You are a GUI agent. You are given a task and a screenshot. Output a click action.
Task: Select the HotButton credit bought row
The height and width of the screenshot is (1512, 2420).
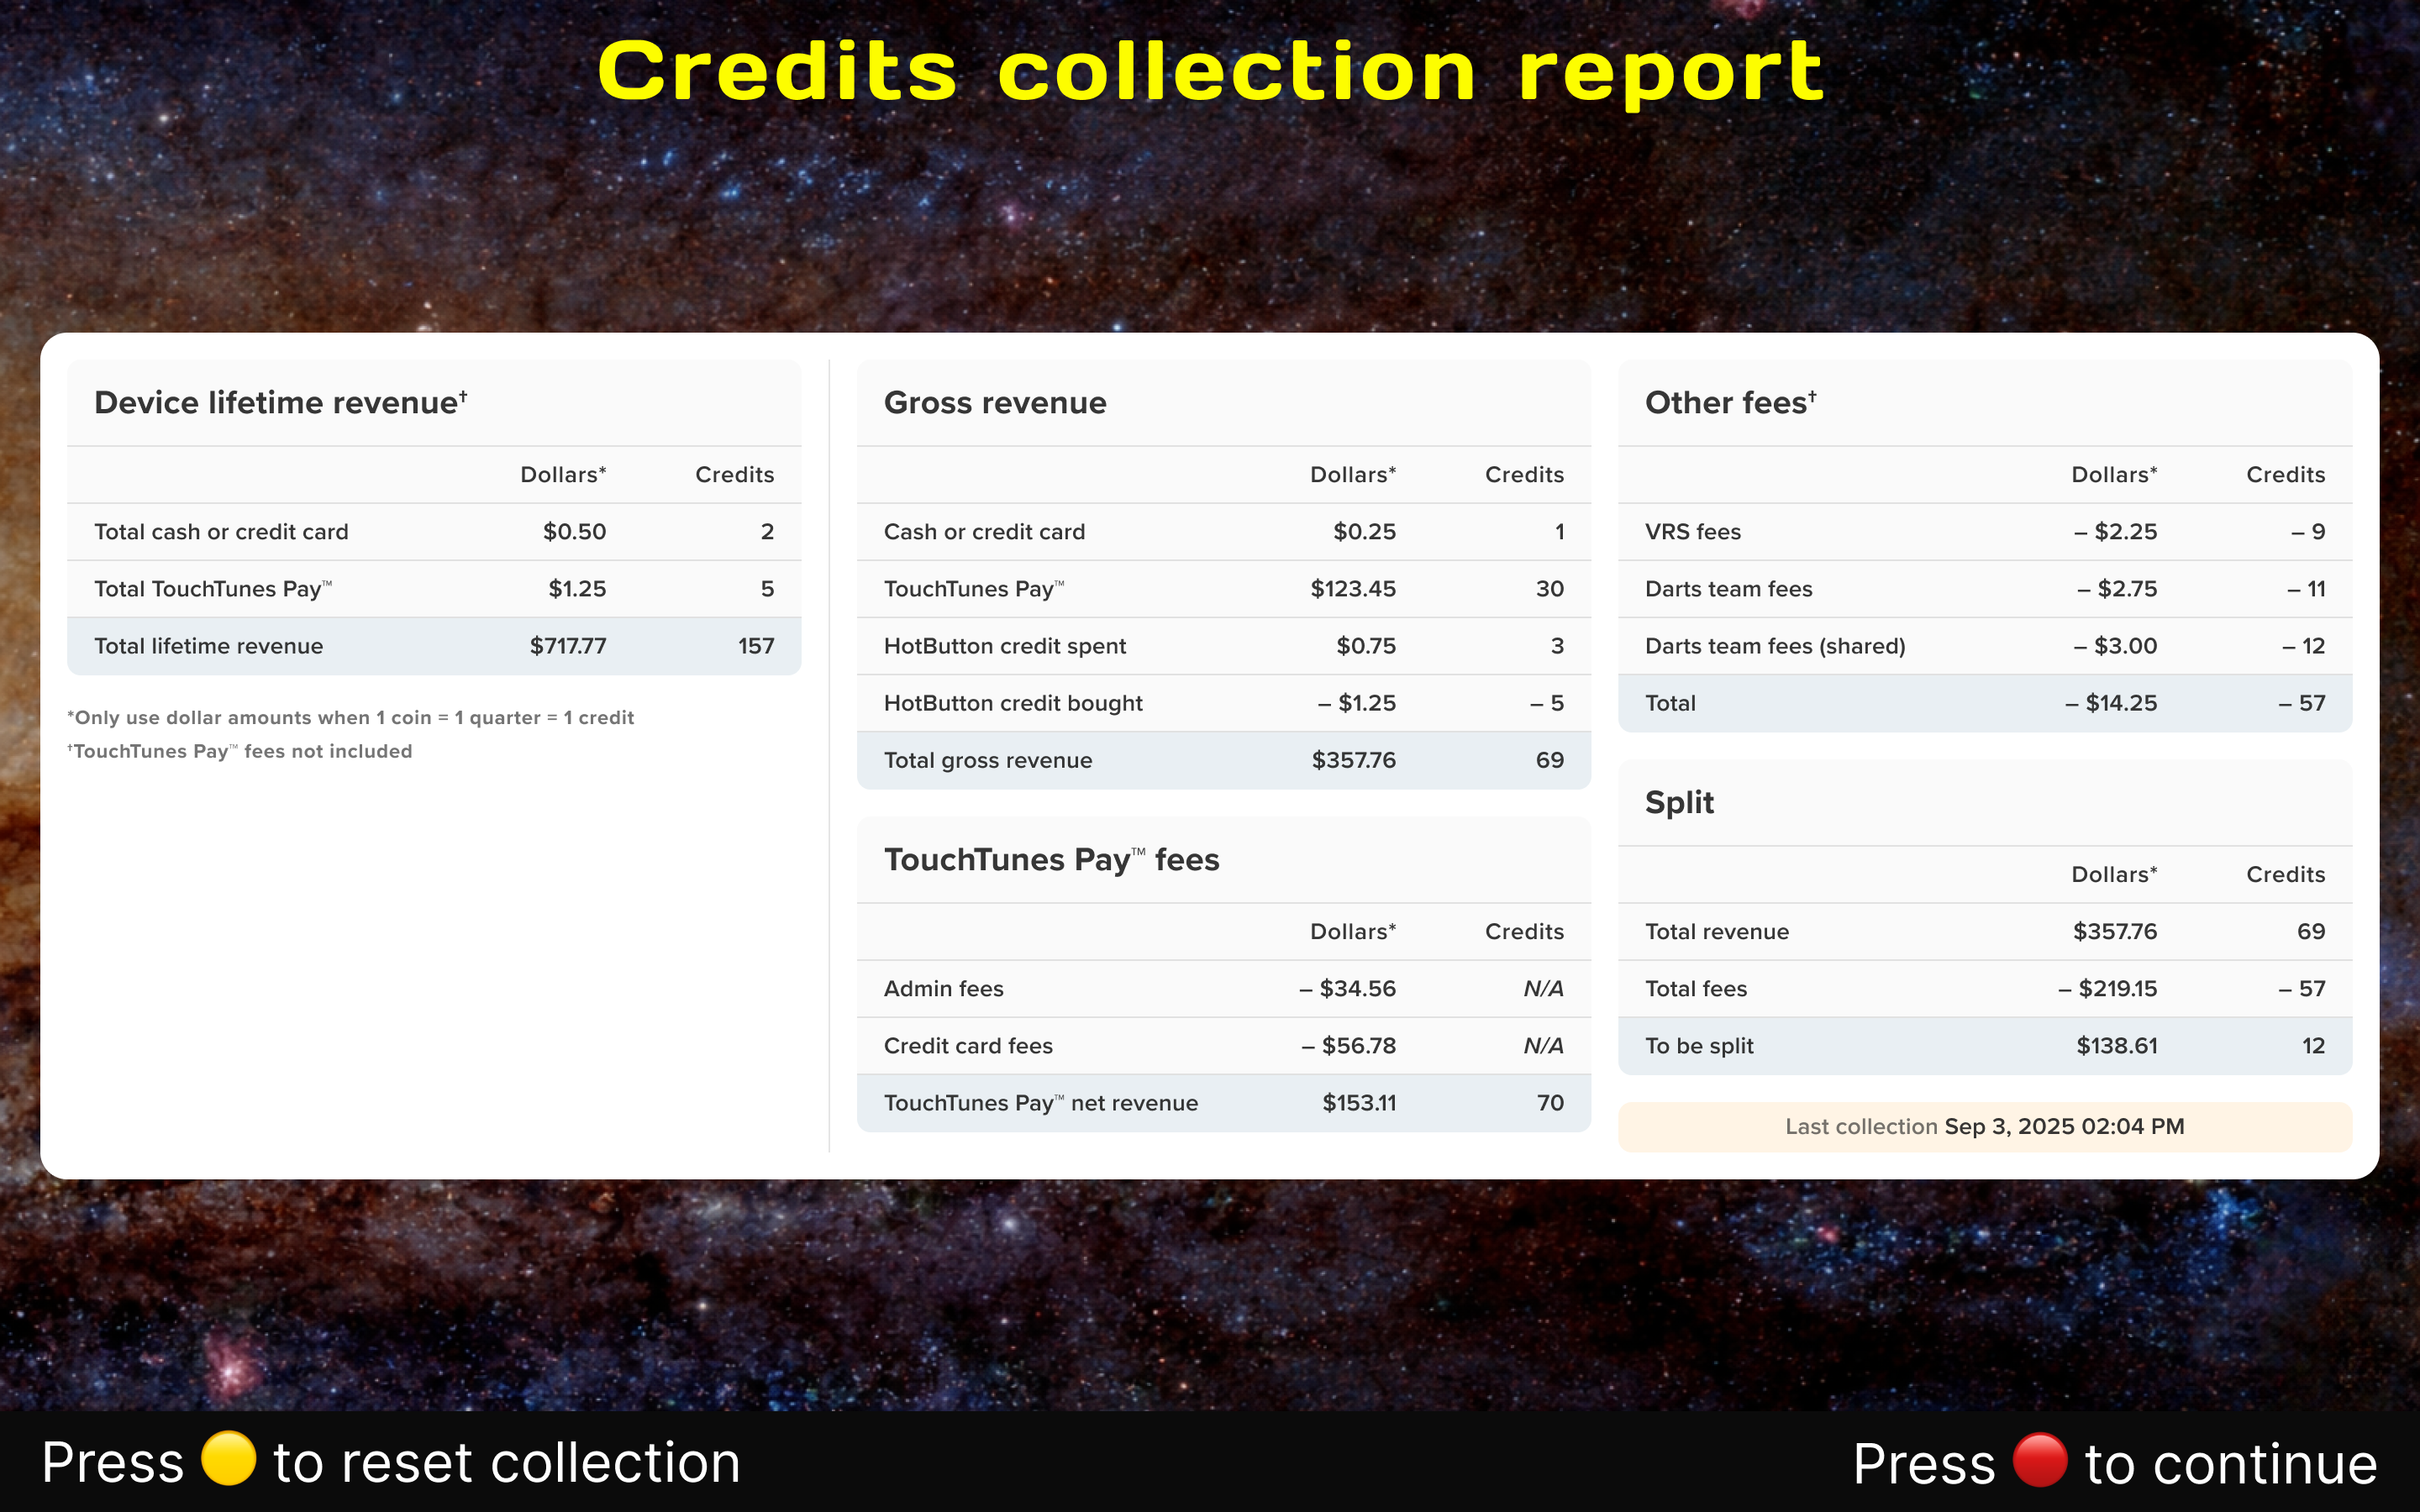coord(1223,703)
